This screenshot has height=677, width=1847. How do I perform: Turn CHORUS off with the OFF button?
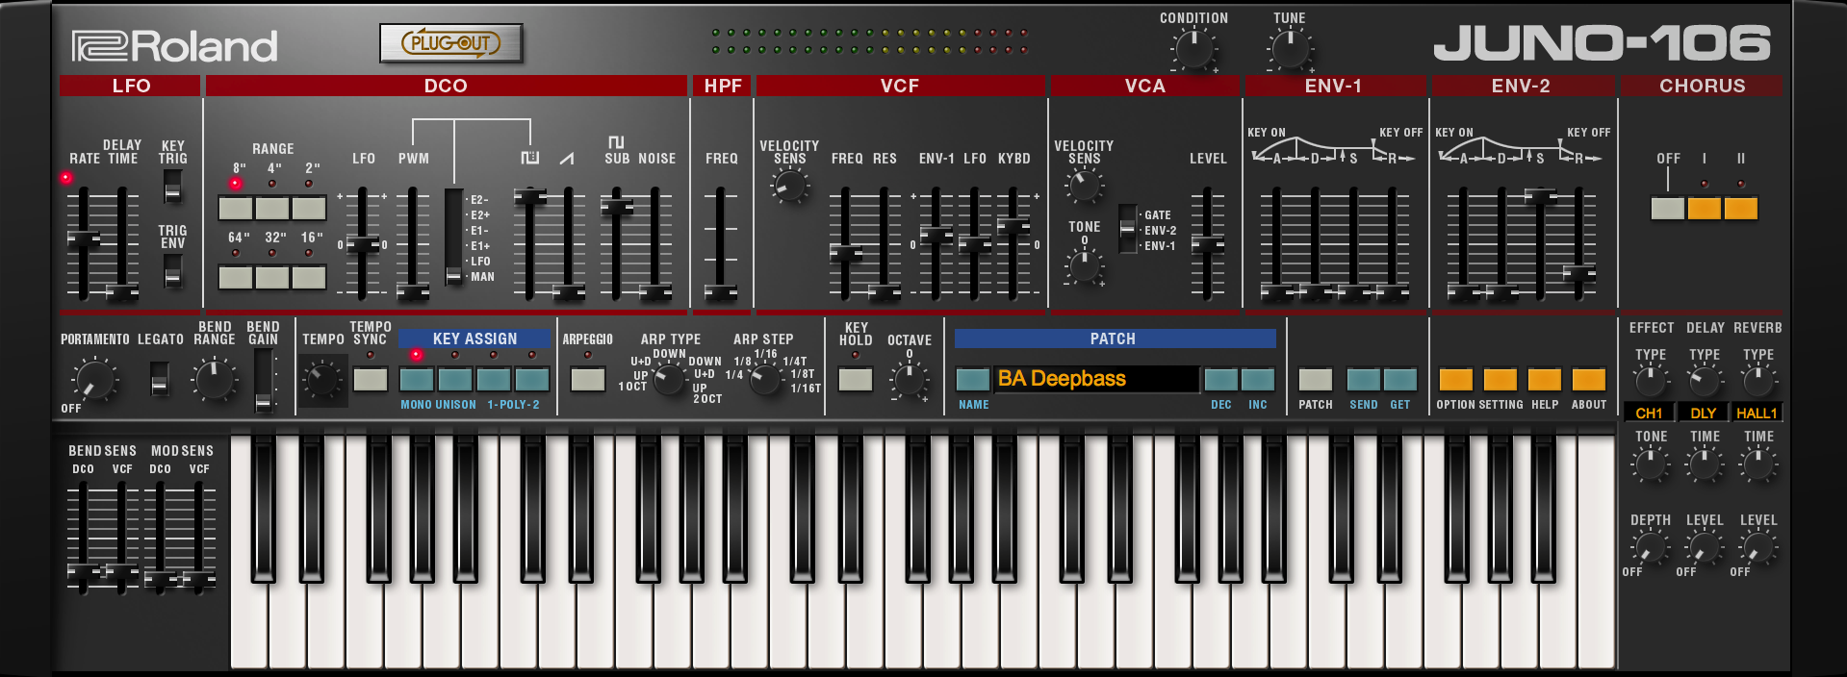pos(1668,208)
